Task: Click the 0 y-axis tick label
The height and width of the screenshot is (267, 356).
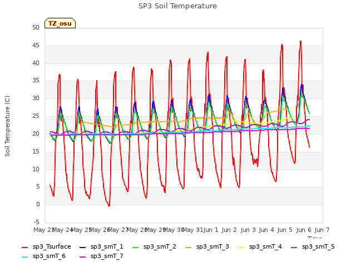Action: pos(38,205)
